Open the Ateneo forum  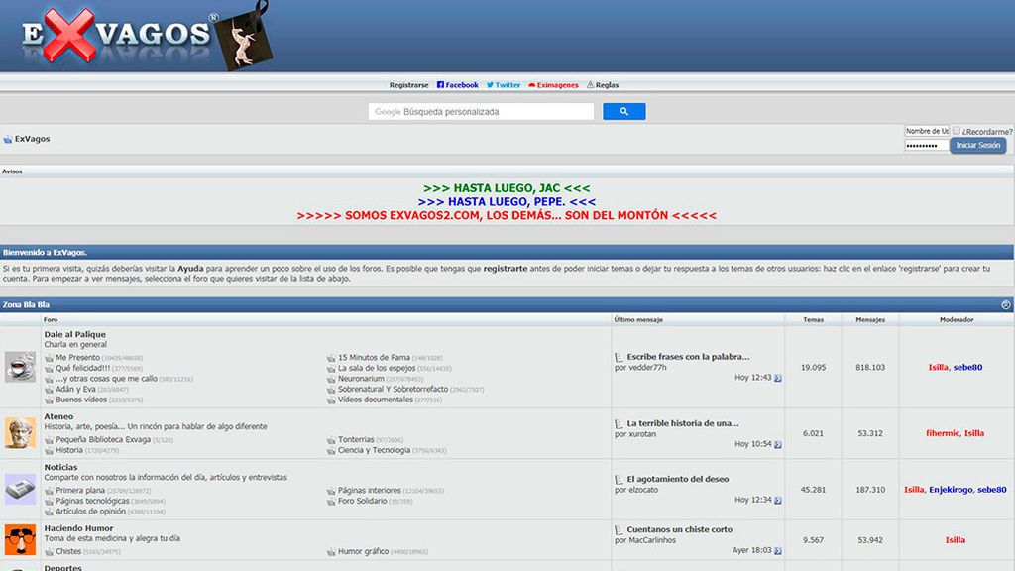tap(58, 416)
